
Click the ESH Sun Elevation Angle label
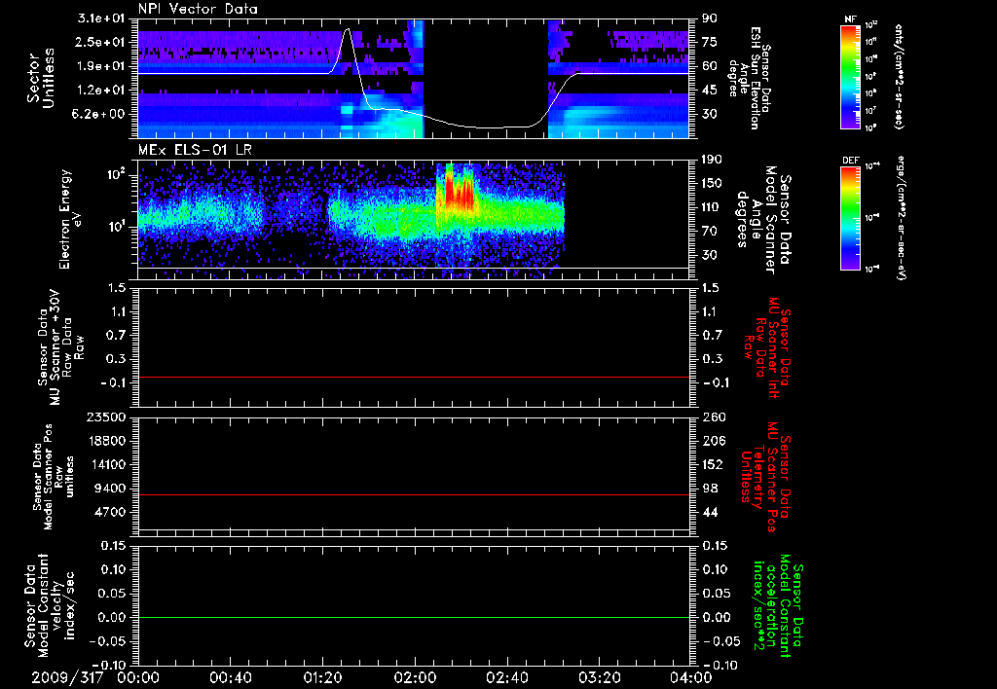click(x=749, y=78)
